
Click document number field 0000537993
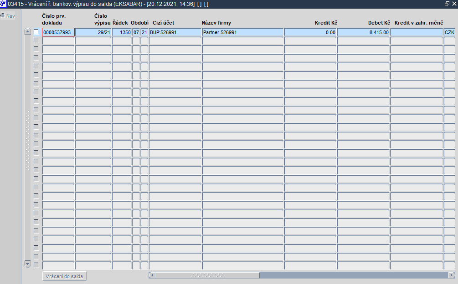(58, 32)
